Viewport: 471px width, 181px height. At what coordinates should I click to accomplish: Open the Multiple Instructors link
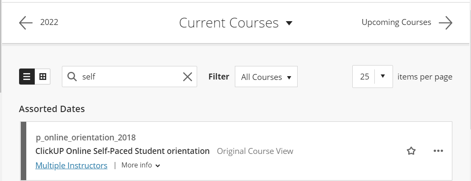(x=71, y=165)
